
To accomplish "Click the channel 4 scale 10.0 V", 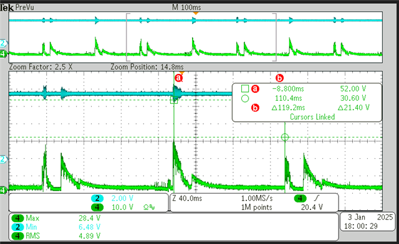I will (x=122, y=207).
